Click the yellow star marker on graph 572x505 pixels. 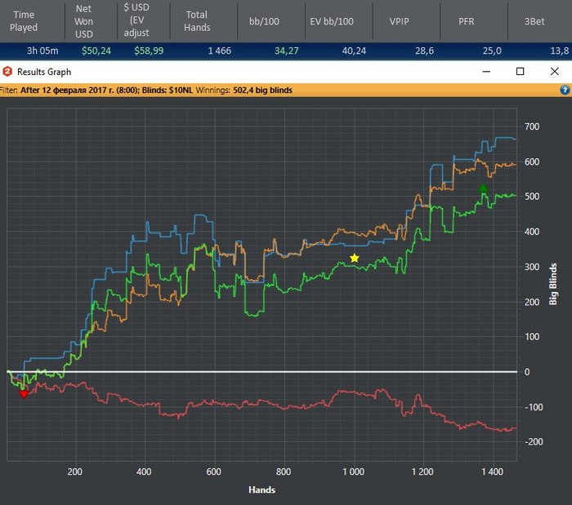(354, 258)
